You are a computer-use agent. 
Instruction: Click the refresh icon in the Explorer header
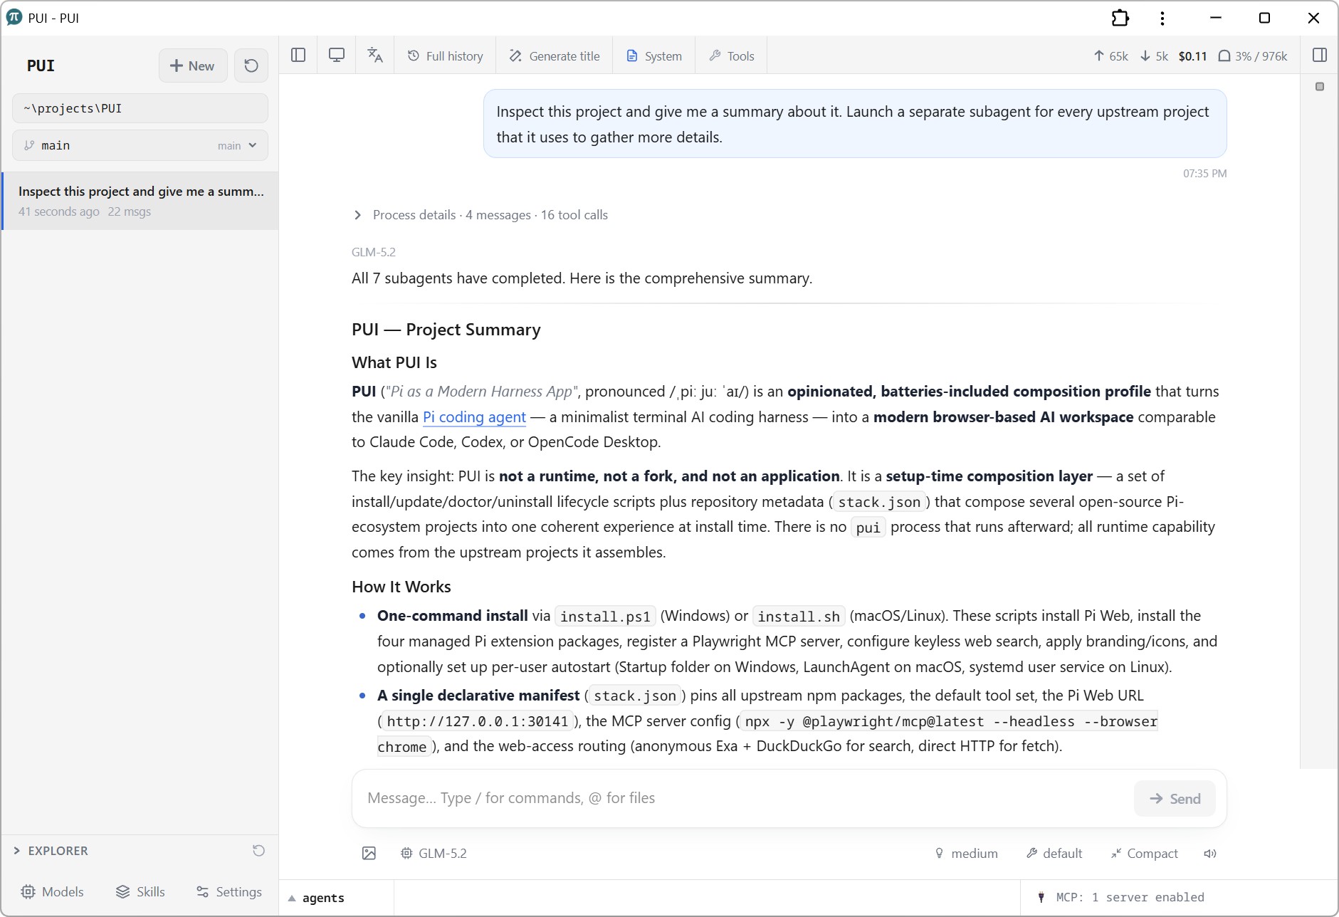[258, 851]
